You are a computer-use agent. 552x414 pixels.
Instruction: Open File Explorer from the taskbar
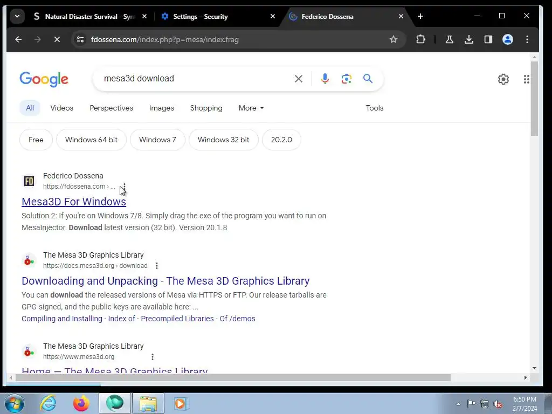pyautogui.click(x=148, y=403)
